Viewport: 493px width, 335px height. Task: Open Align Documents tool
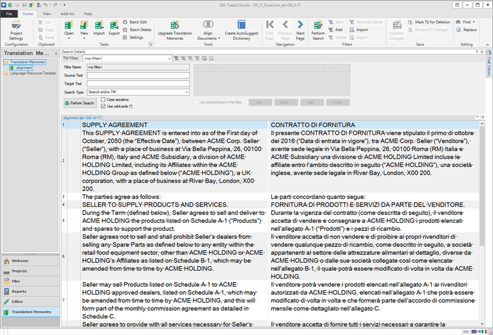click(x=208, y=30)
